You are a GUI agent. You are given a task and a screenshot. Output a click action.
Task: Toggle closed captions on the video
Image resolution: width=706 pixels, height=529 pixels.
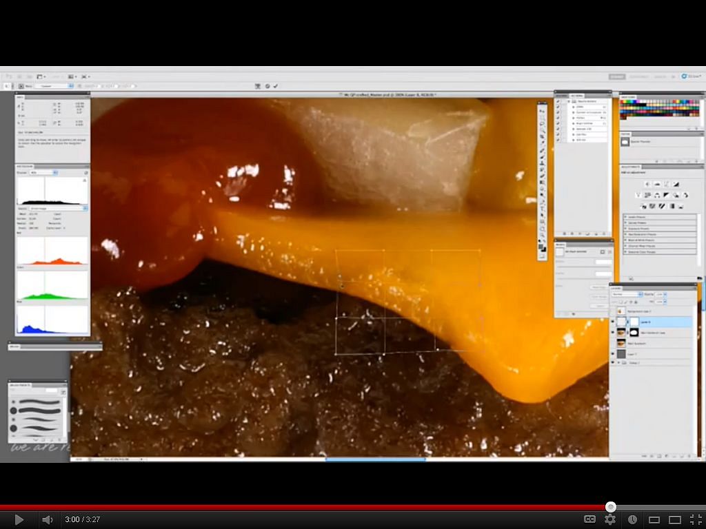pyautogui.click(x=589, y=519)
